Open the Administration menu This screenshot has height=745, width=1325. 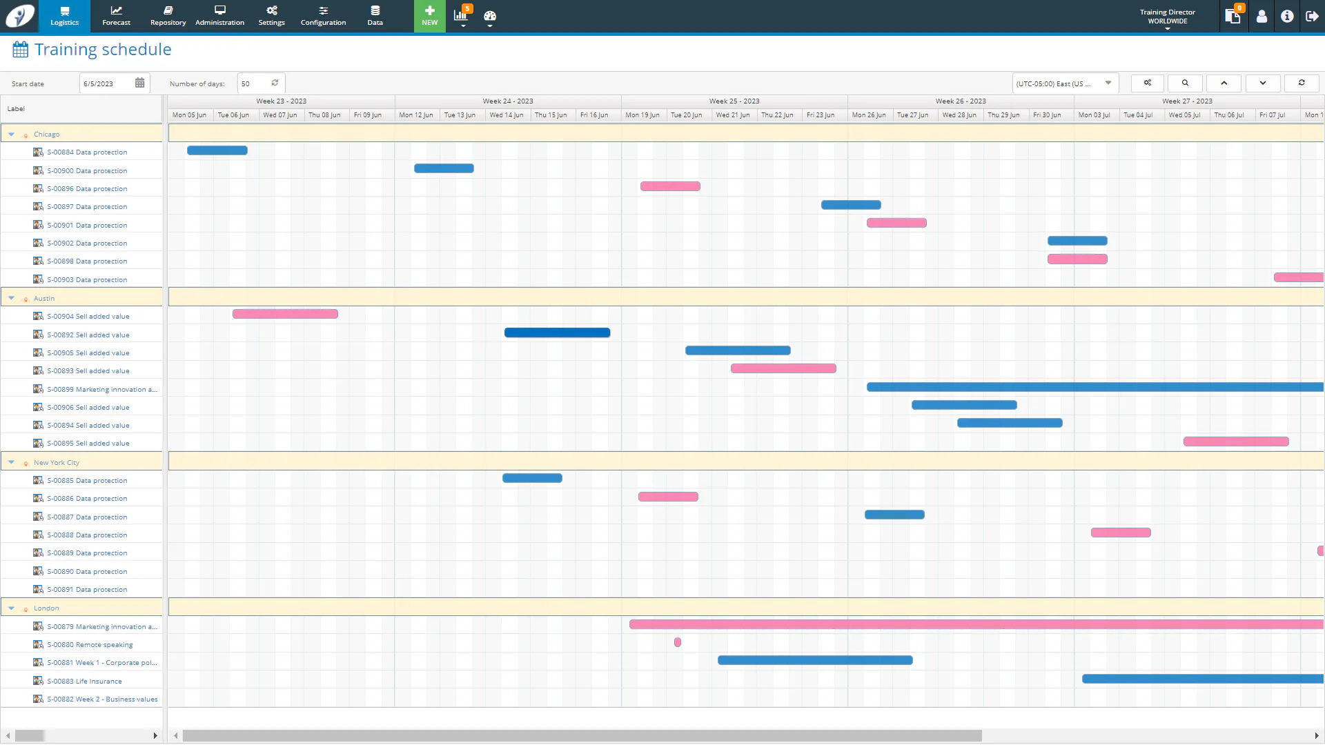[x=219, y=16]
